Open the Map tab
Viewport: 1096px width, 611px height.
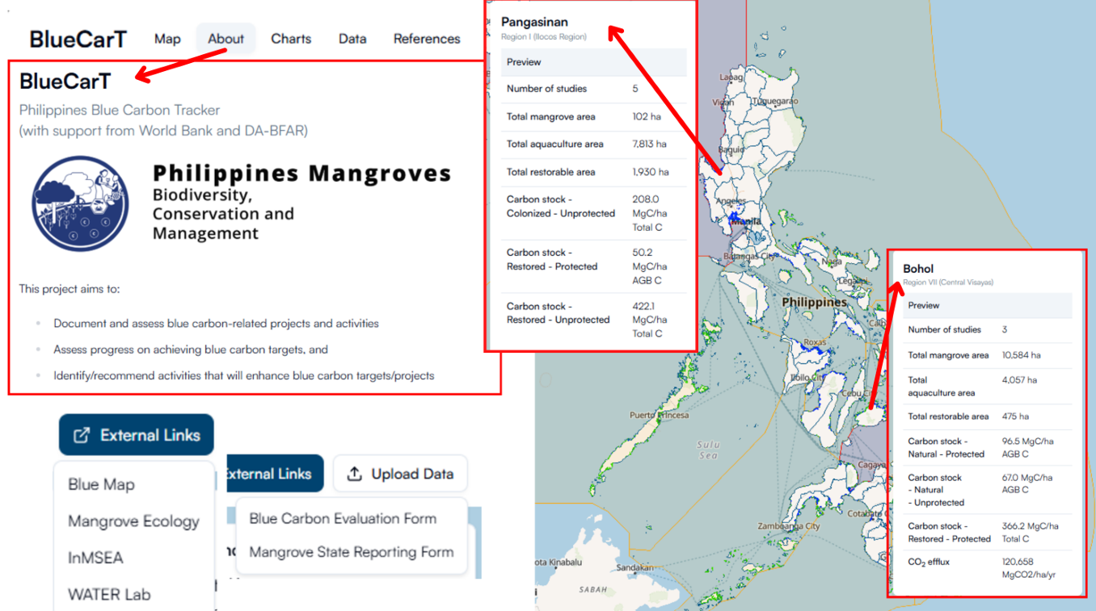tap(167, 39)
